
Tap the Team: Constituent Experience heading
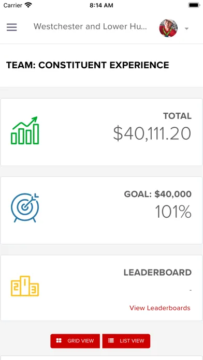[88, 65]
